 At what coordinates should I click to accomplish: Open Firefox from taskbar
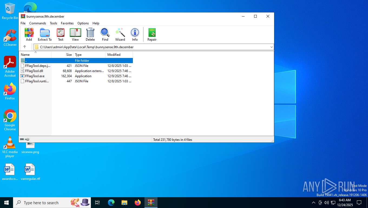pos(138,203)
